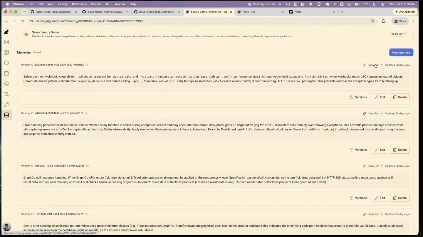The height and width of the screenshot is (237, 423).
Task: Click Ask Gemini button
Action: (x=405, y=12)
